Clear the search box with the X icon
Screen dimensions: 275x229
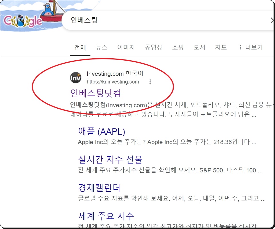pyautogui.click(x=272, y=20)
